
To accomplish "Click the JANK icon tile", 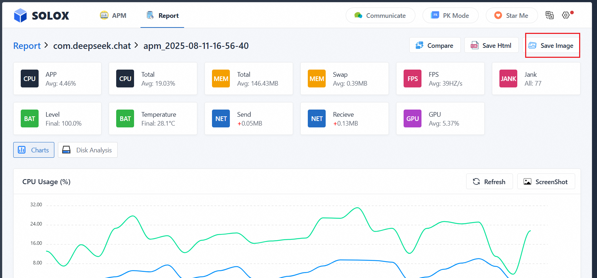I will pyautogui.click(x=508, y=79).
